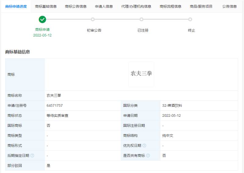
Task: Click the 申请/注册号 label cell
Action: (x=25, y=106)
